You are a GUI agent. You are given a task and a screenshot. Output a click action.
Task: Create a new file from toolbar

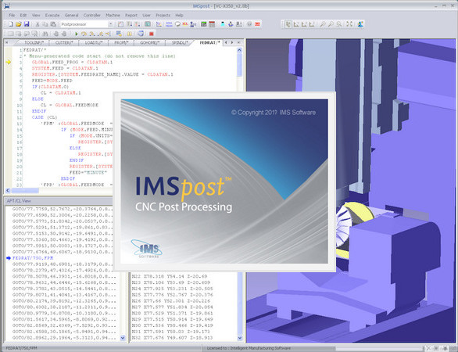click(10, 24)
